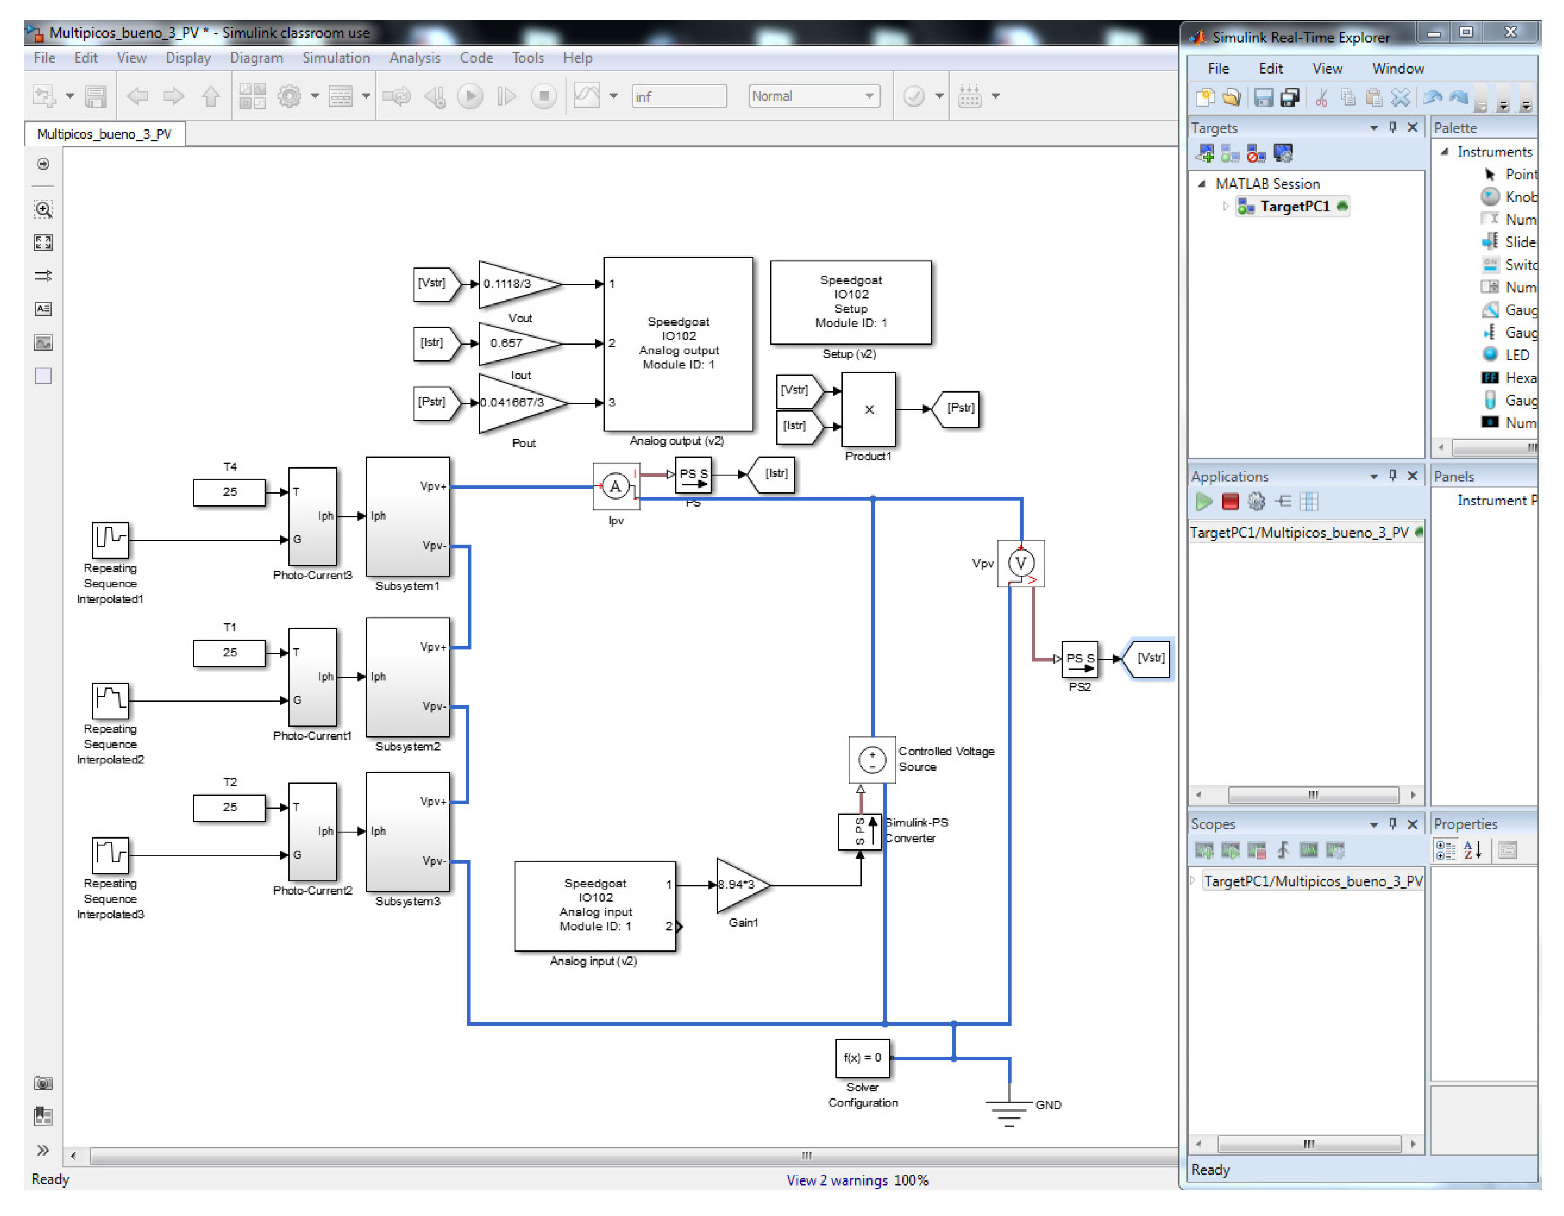The height and width of the screenshot is (1216, 1564).
Task: Stop the application with red square icon
Action: (x=1230, y=502)
